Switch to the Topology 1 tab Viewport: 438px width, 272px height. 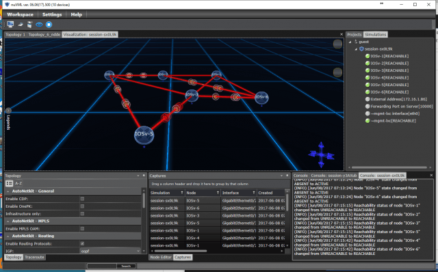tap(15, 35)
